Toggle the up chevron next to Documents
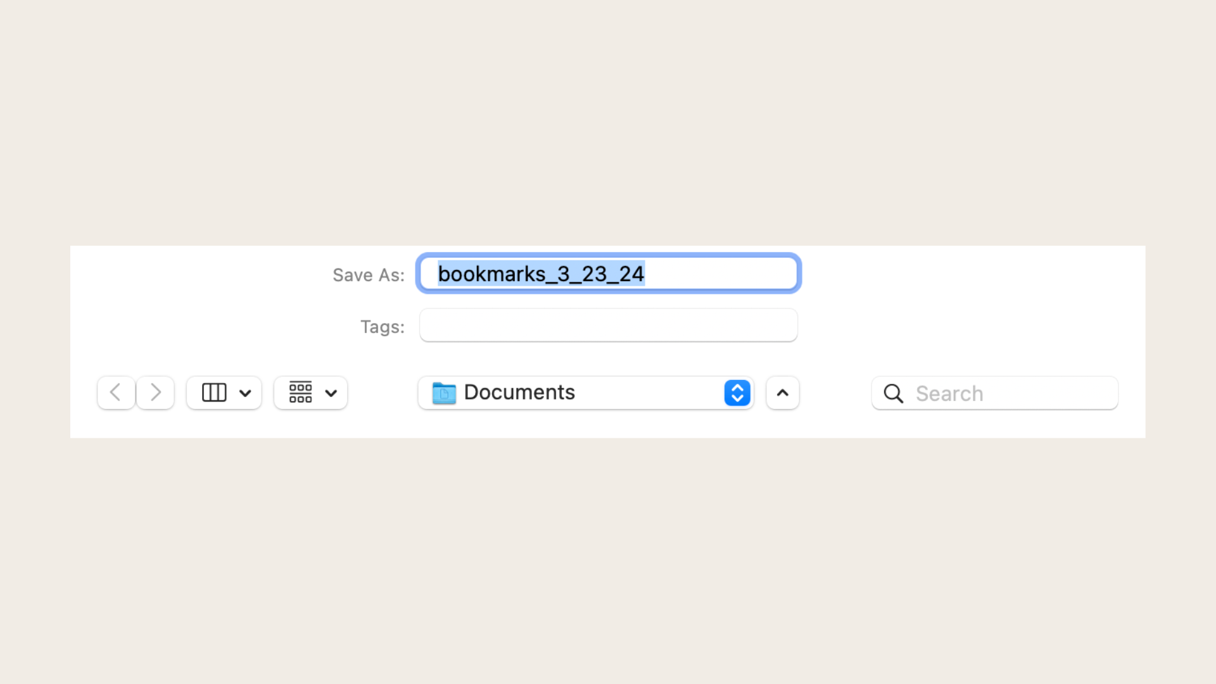Image resolution: width=1216 pixels, height=684 pixels. tap(782, 393)
